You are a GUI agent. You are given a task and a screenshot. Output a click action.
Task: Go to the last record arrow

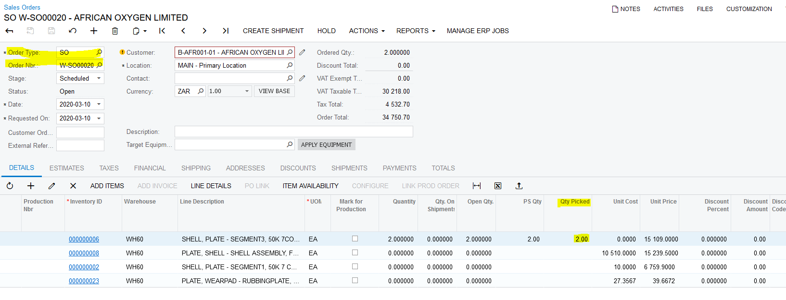pyautogui.click(x=225, y=31)
